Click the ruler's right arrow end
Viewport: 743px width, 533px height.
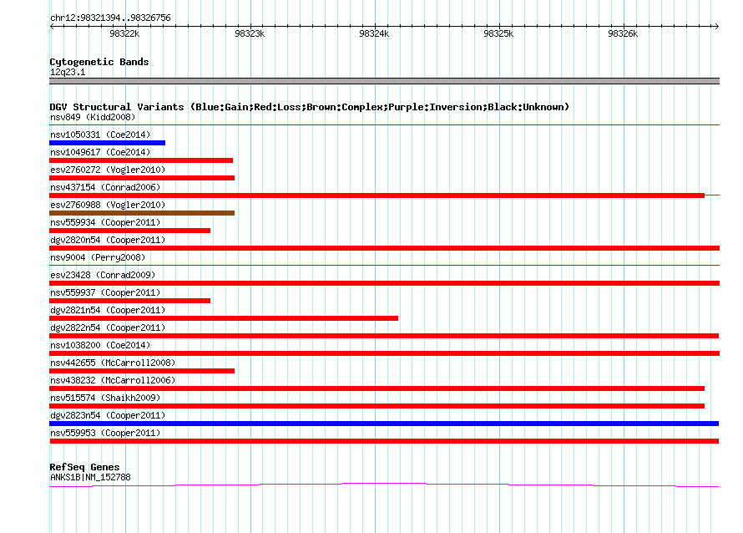(x=716, y=27)
